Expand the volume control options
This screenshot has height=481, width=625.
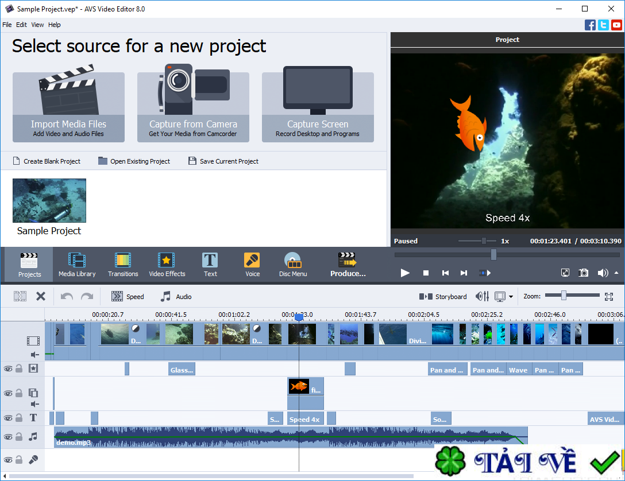click(x=616, y=273)
